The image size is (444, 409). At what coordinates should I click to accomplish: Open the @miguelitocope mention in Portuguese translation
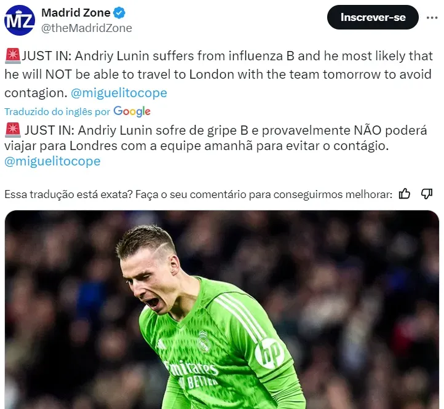coord(52,161)
